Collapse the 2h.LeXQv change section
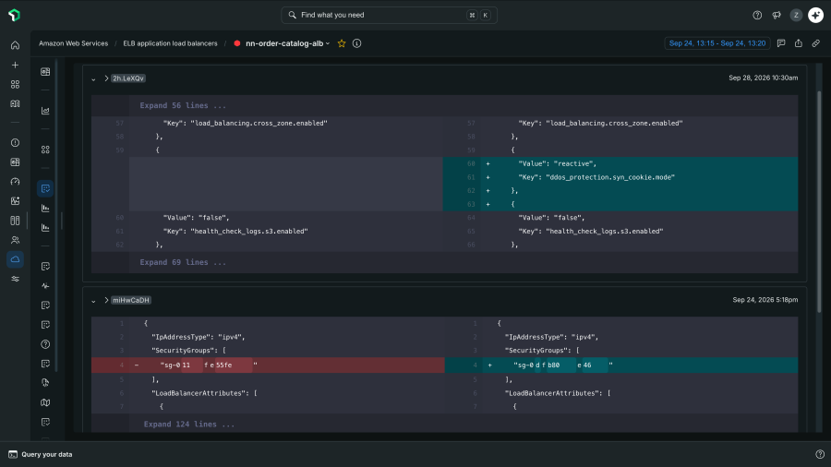Image resolution: width=831 pixels, height=467 pixels. pyautogui.click(x=93, y=78)
